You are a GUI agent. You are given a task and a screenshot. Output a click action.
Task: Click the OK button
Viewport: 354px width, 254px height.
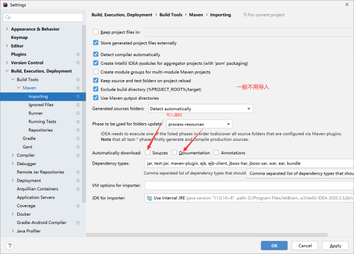click(274, 245)
